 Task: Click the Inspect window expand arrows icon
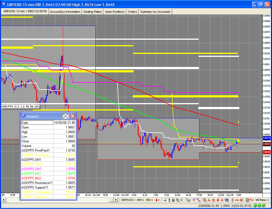pos(65,116)
